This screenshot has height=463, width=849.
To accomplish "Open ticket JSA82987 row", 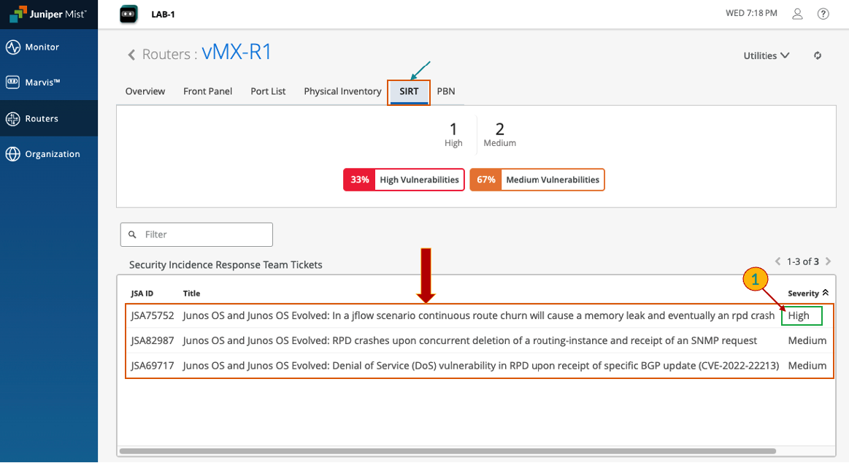I will point(469,340).
